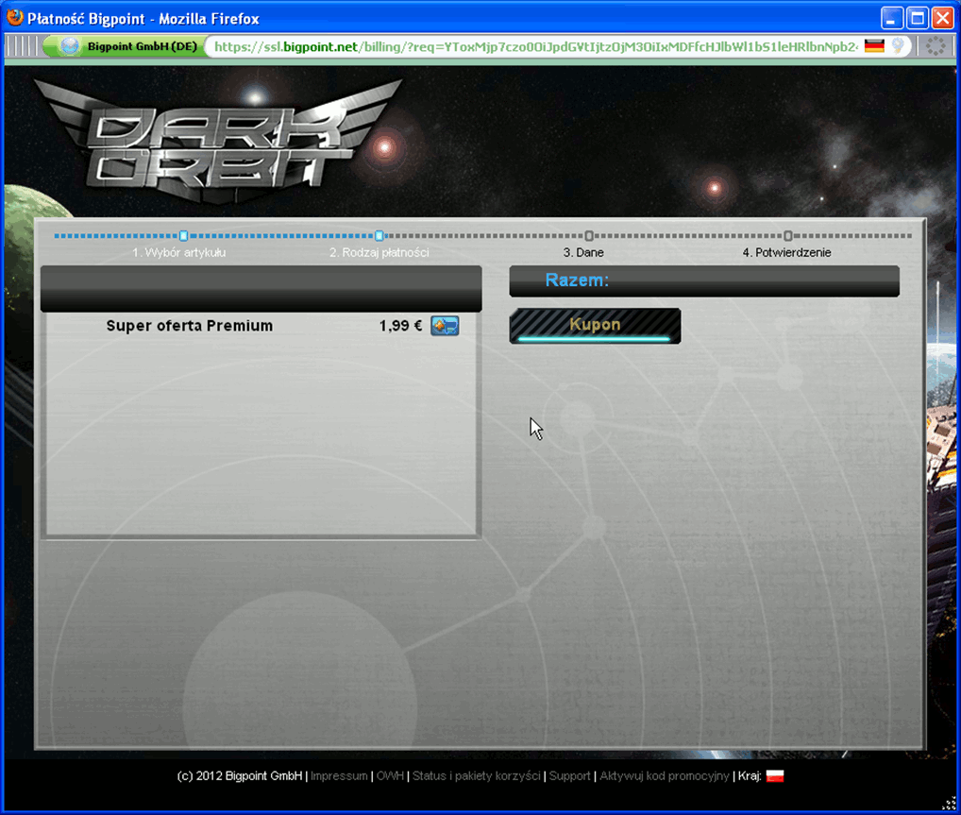
Task: Click the third progress marker on the step bar
Action: pyautogui.click(x=589, y=235)
